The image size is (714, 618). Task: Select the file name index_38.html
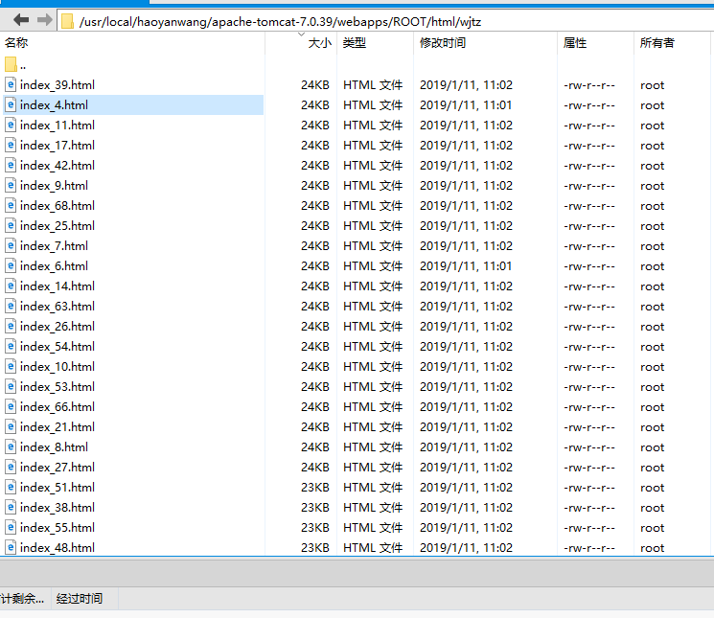tap(58, 508)
